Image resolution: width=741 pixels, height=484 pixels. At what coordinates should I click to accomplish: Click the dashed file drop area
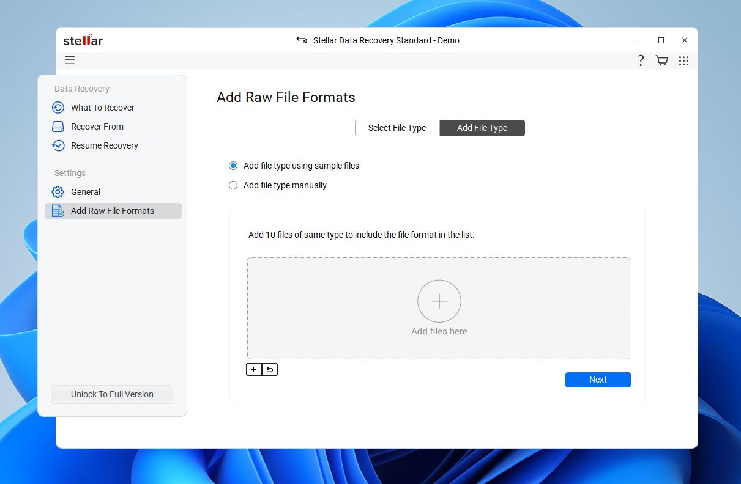[x=439, y=308]
